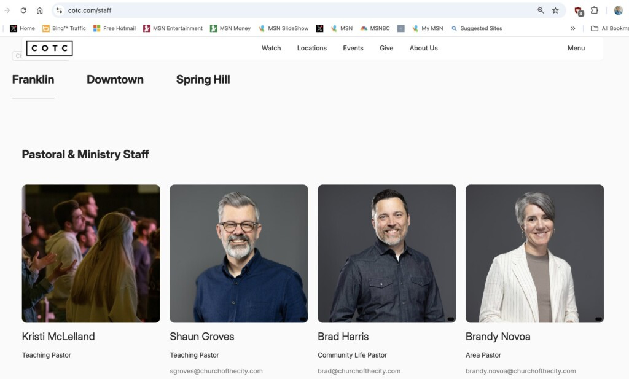The height and width of the screenshot is (379, 629).
Task: Open the Locations menu item
Action: point(311,48)
